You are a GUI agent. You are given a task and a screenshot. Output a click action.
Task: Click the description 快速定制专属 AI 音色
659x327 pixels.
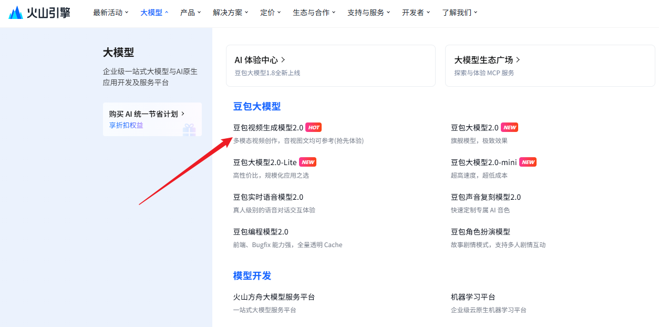tap(480, 210)
